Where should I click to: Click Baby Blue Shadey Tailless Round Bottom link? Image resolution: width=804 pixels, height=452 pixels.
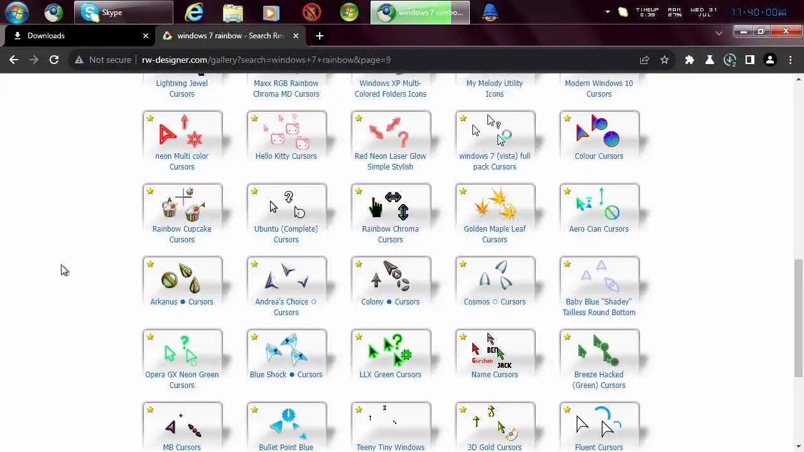[599, 307]
